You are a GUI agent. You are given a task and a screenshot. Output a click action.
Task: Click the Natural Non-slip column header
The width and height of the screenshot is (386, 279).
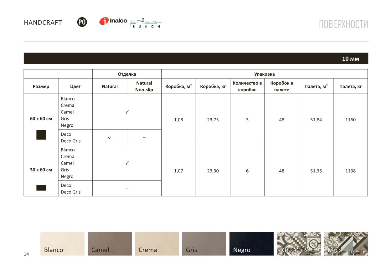(144, 86)
